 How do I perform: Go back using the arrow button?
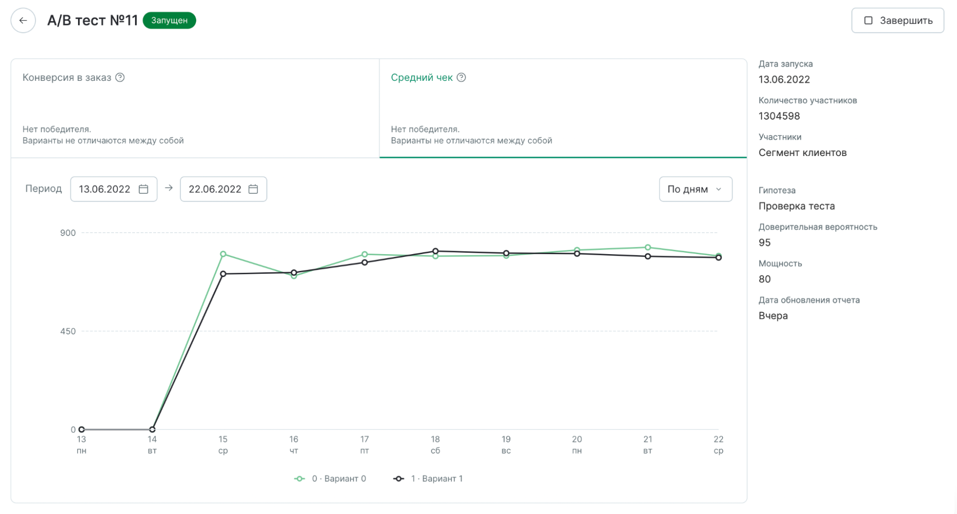pos(23,21)
